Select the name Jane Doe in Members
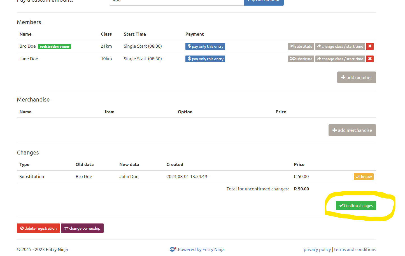 [29, 59]
